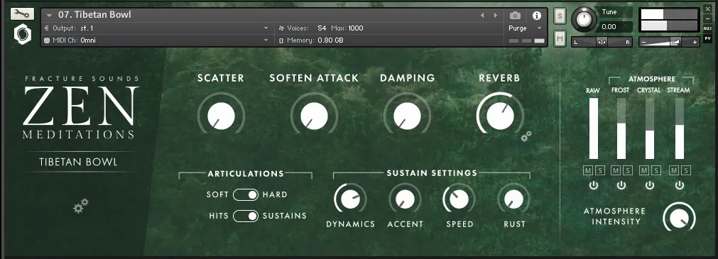The width and height of the screenshot is (718, 259).
Task: Solo the RAW channel
Action: tap(600, 171)
